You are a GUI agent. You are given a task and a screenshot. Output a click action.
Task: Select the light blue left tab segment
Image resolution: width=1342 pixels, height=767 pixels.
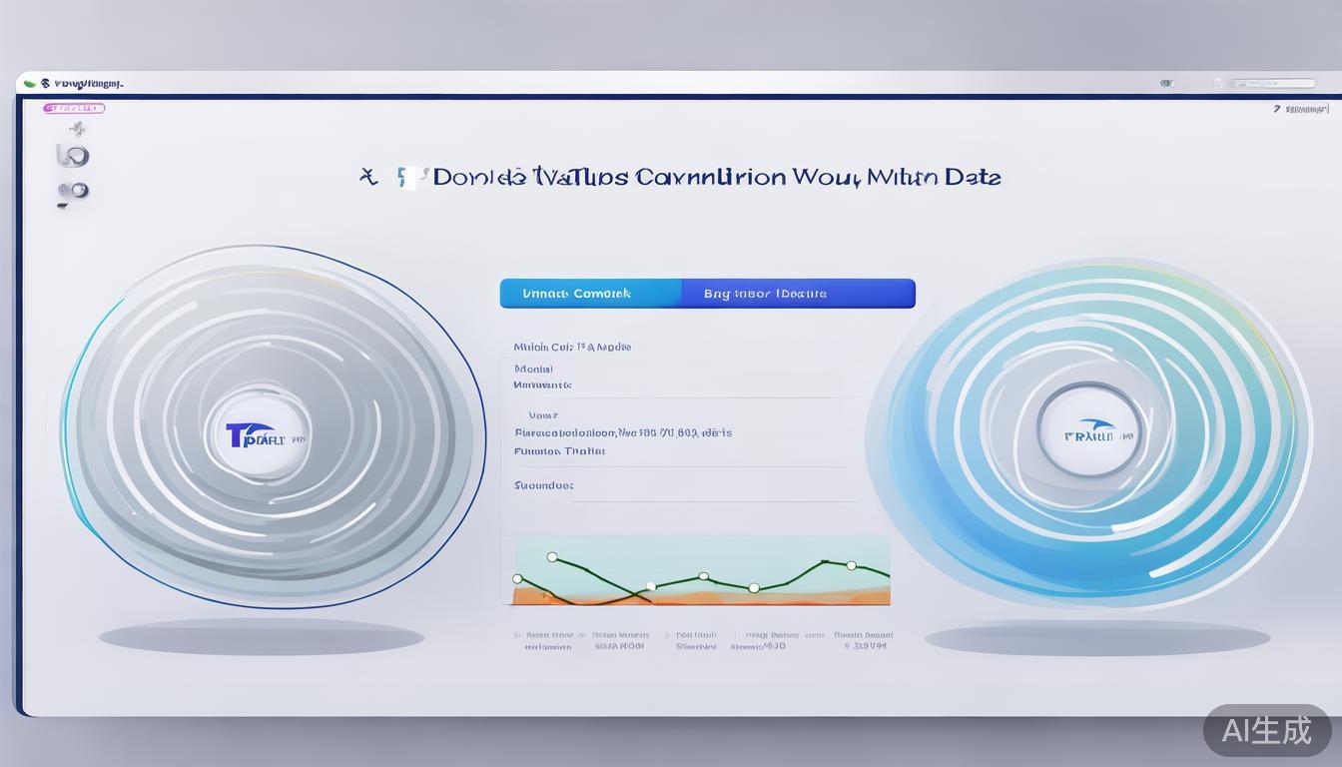click(590, 294)
